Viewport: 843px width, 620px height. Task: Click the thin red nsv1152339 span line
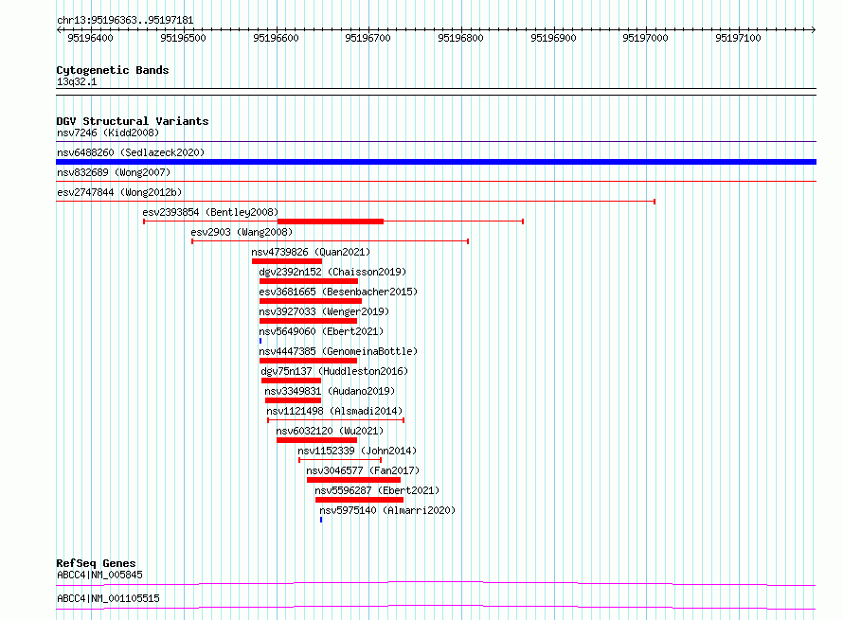(340, 460)
